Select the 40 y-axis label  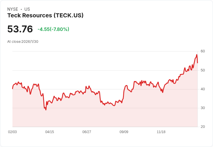pos(203,89)
